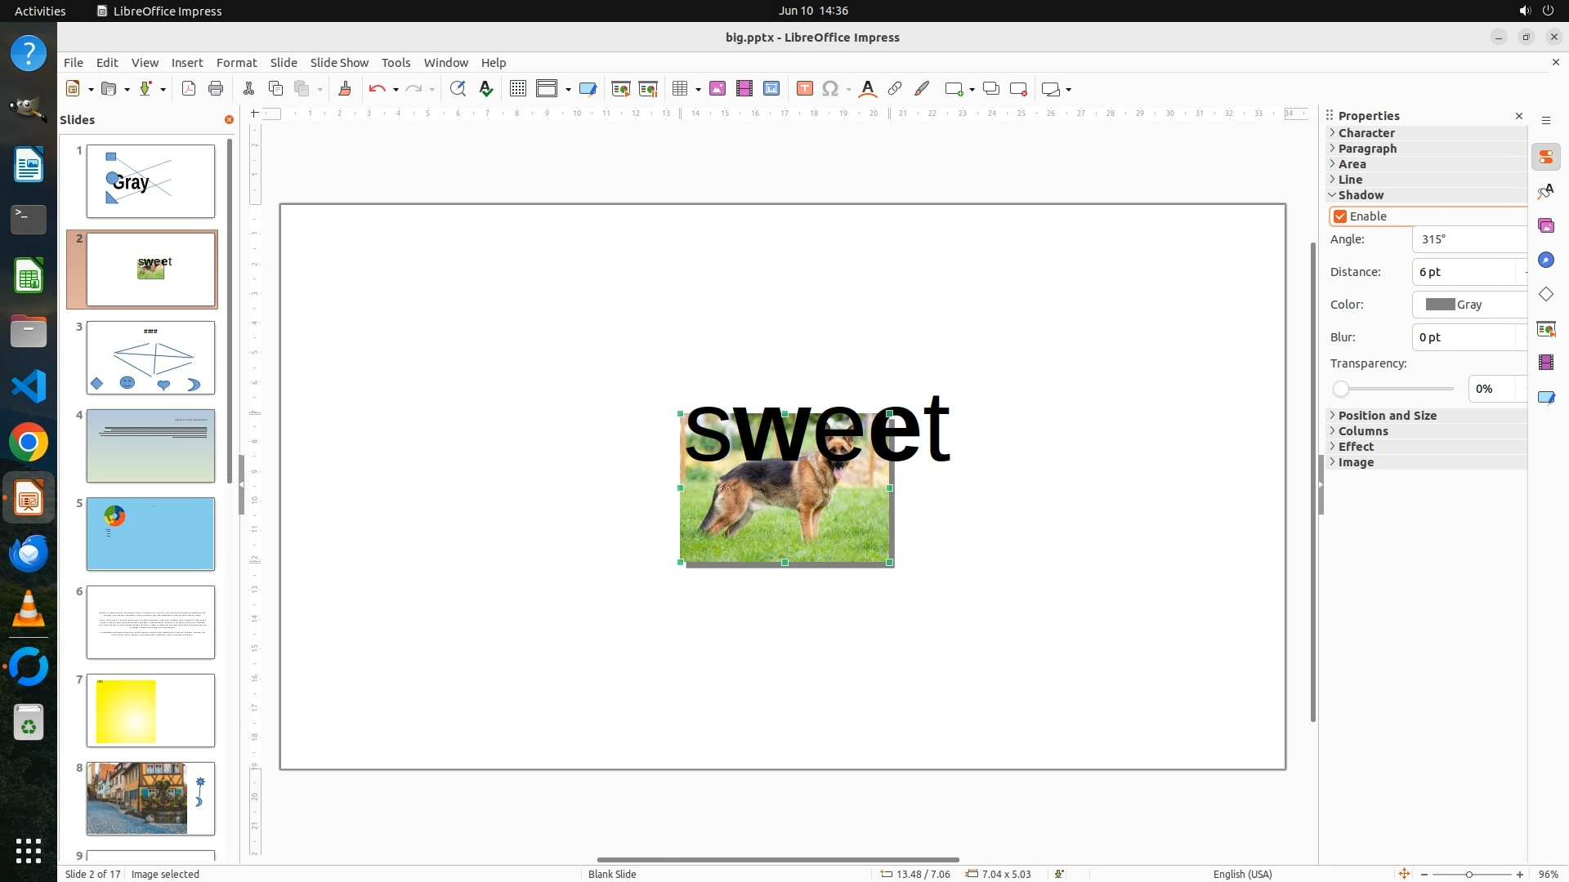Open the Format menu

(236, 63)
